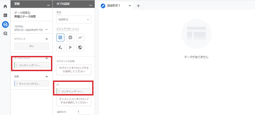The image size is (255, 115).
Task: Open the 自由形式 1 tab dropdown arrow
Action: pos(130,6)
